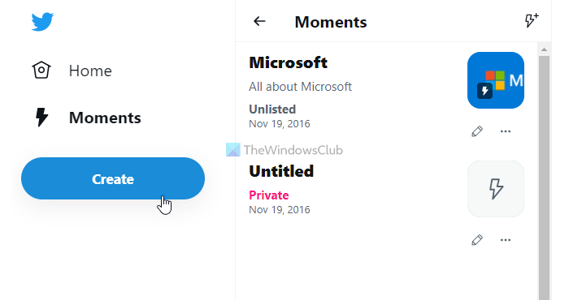Open Home from the sidebar icon

pyautogui.click(x=41, y=70)
